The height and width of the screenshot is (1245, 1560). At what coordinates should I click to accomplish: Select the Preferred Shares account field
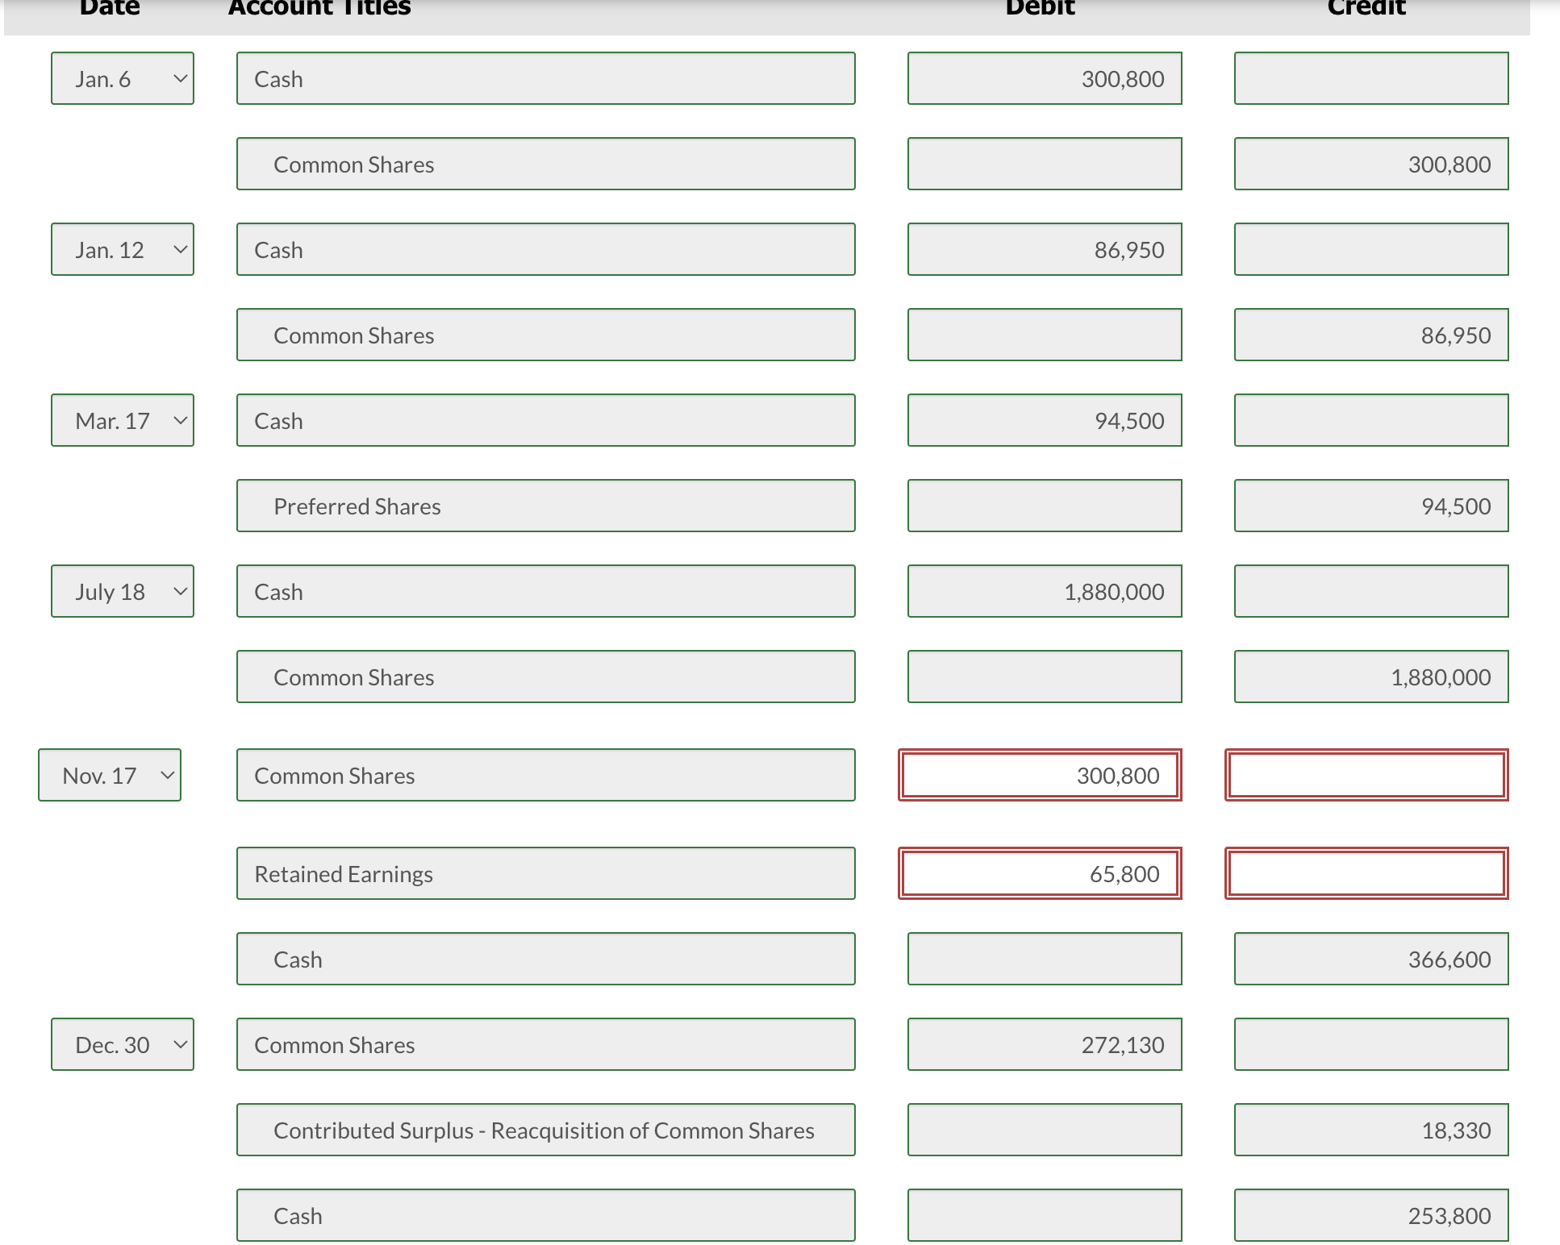click(545, 506)
